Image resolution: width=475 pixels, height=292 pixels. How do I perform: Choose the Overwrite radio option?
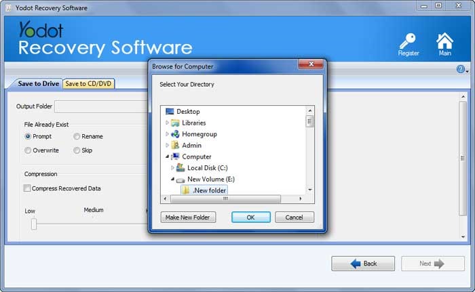pyautogui.click(x=28, y=150)
